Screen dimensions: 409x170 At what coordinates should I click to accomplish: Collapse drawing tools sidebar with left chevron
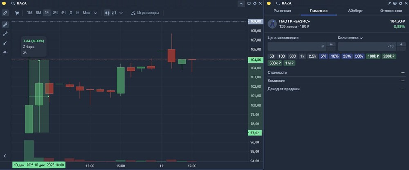pyautogui.click(x=5, y=156)
